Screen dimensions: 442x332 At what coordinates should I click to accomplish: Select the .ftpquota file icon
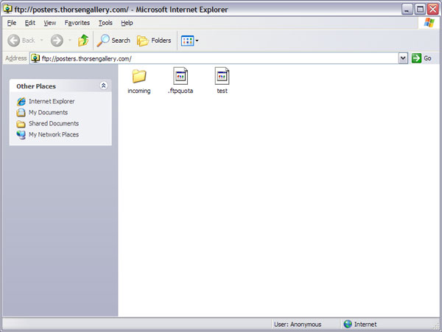click(180, 75)
